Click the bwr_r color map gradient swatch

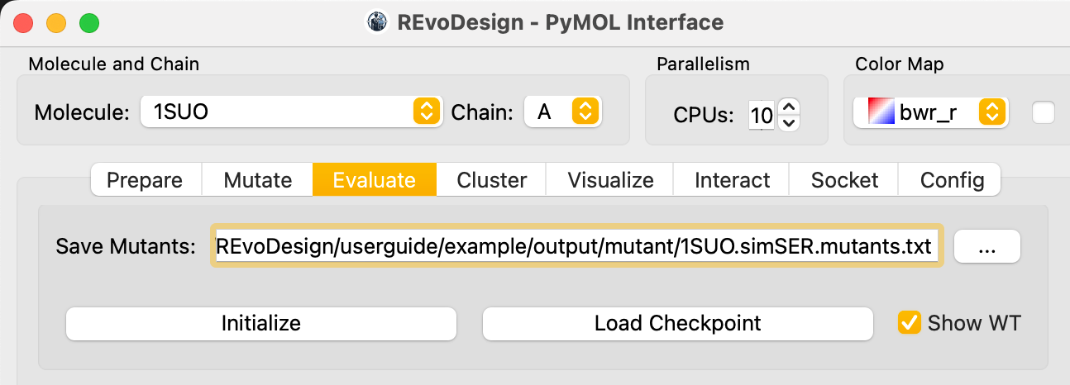[x=880, y=113]
